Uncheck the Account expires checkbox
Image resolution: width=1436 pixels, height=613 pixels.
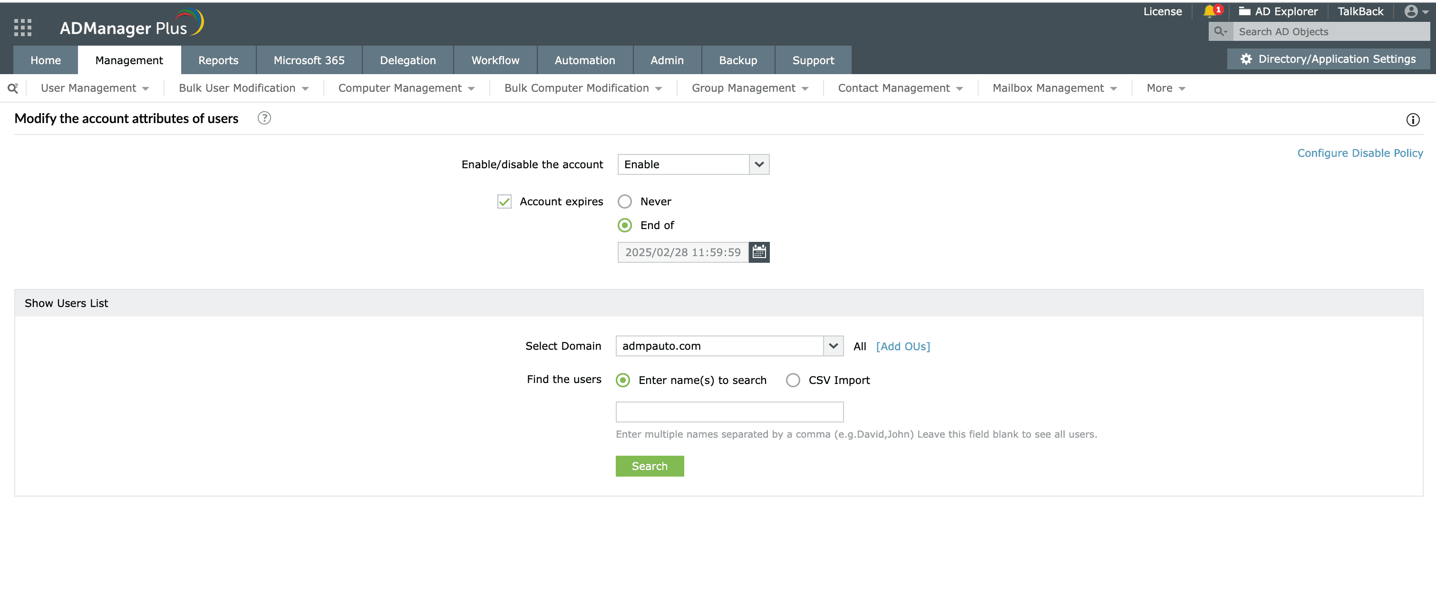pos(504,202)
